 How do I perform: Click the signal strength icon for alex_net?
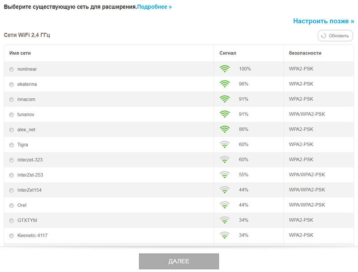tap(225, 129)
